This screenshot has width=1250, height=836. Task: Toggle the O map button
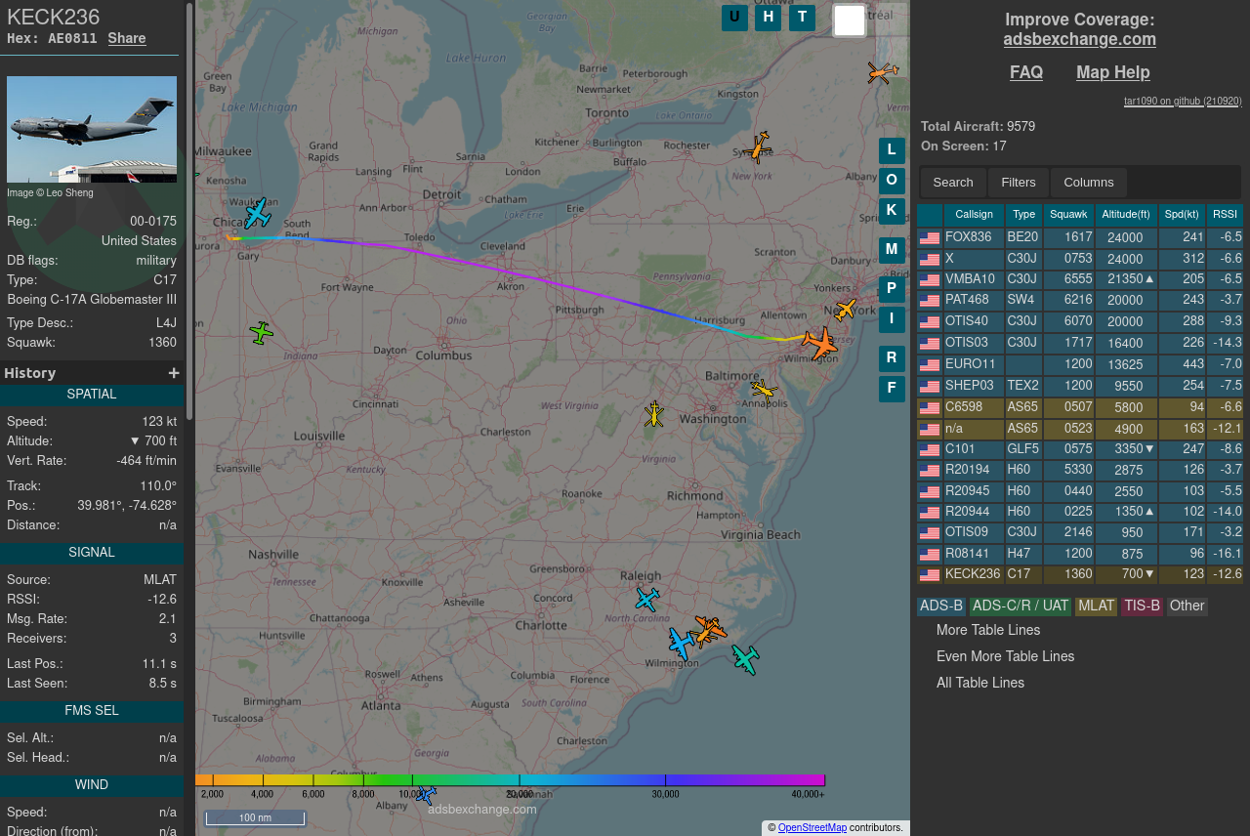[x=892, y=180]
